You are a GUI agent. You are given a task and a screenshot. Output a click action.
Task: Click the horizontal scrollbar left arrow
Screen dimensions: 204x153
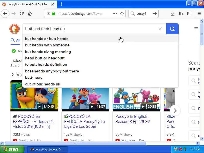(2, 143)
